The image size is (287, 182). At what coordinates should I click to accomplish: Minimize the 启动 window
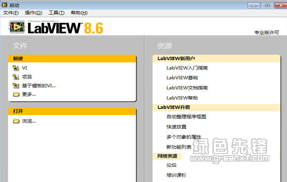254,5
